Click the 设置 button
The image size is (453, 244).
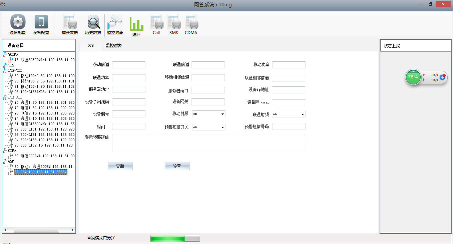pyautogui.click(x=177, y=166)
